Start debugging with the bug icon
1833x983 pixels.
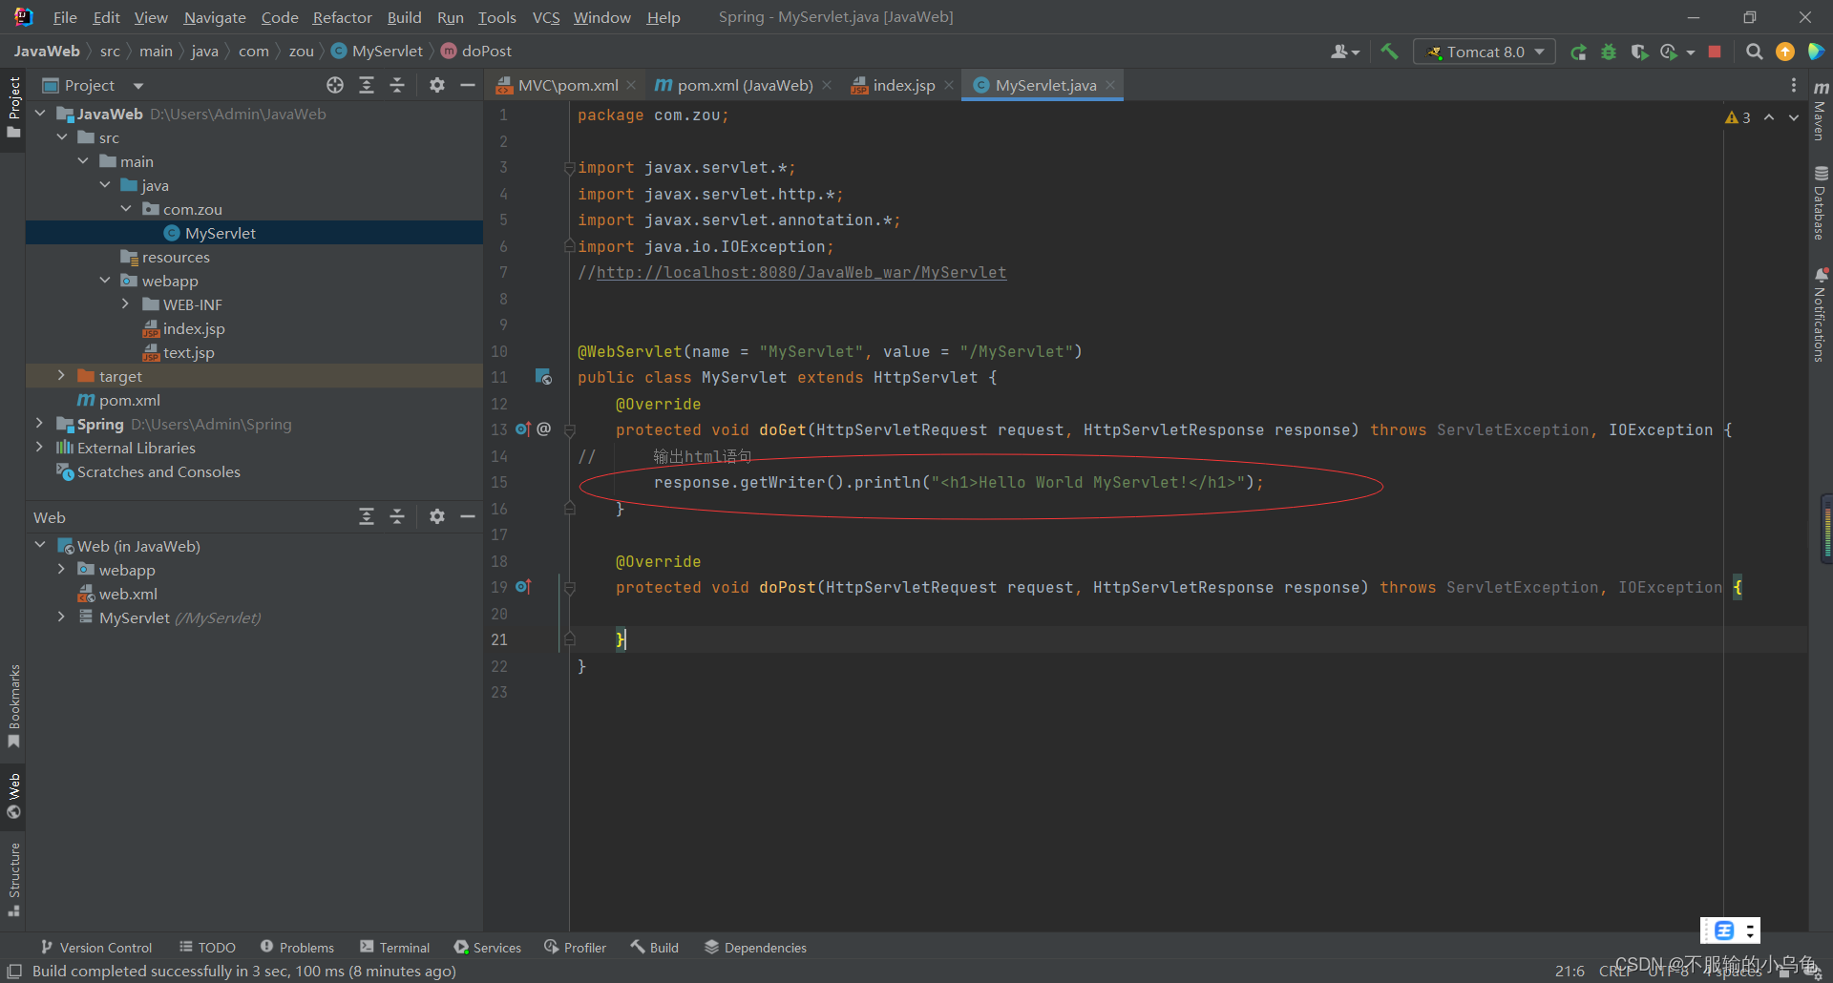pyautogui.click(x=1609, y=52)
